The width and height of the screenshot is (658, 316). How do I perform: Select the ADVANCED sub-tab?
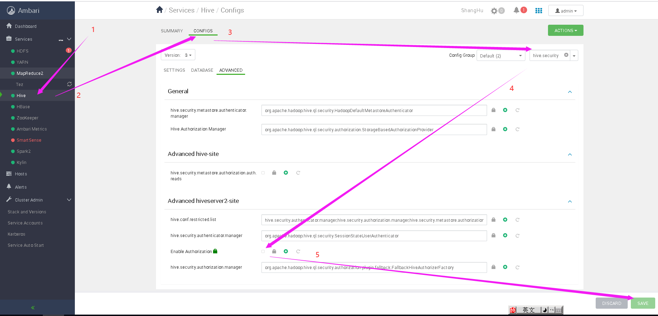231,70
